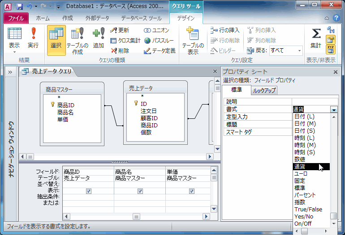Minimize the ribbon with the caret icon
The width and height of the screenshot is (345, 235).
(327, 18)
